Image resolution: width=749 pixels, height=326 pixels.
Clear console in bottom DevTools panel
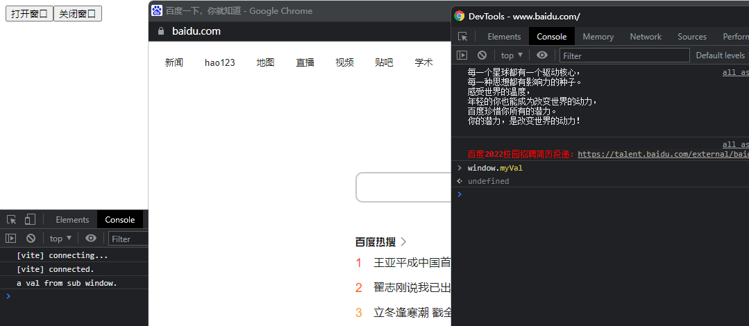(31, 238)
